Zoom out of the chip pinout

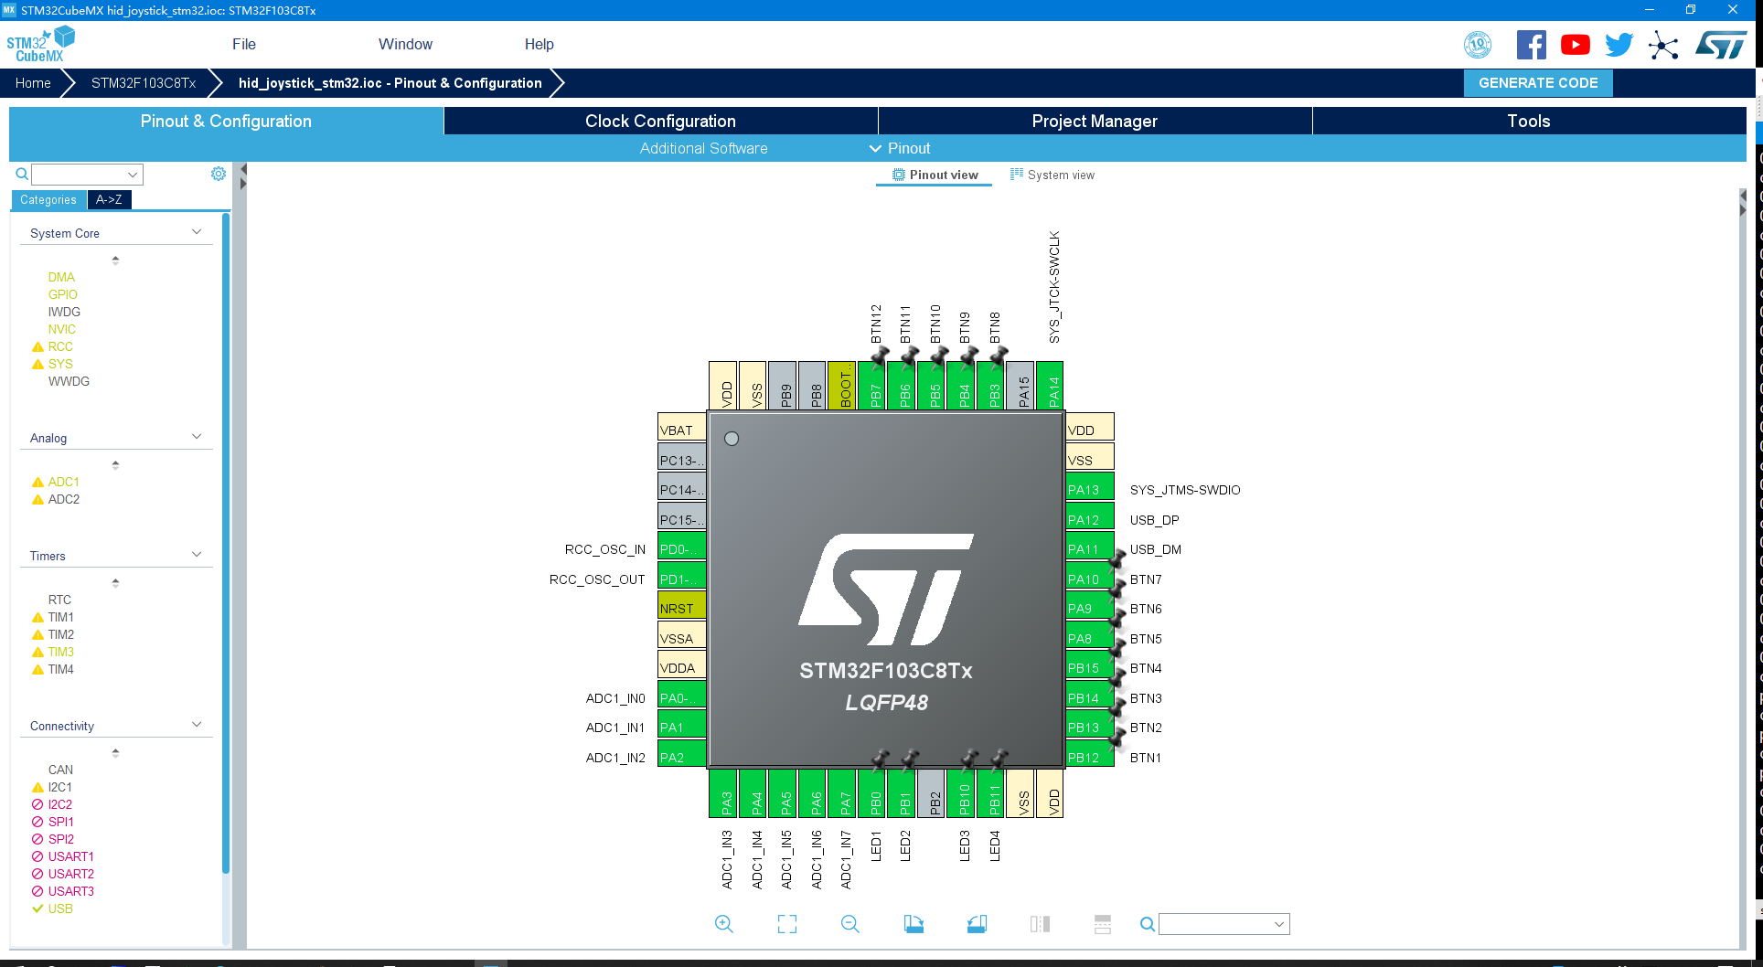(850, 924)
